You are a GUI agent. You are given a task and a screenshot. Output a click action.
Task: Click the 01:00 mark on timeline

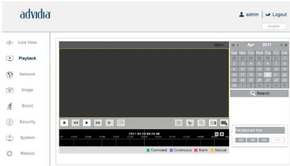[158, 137]
